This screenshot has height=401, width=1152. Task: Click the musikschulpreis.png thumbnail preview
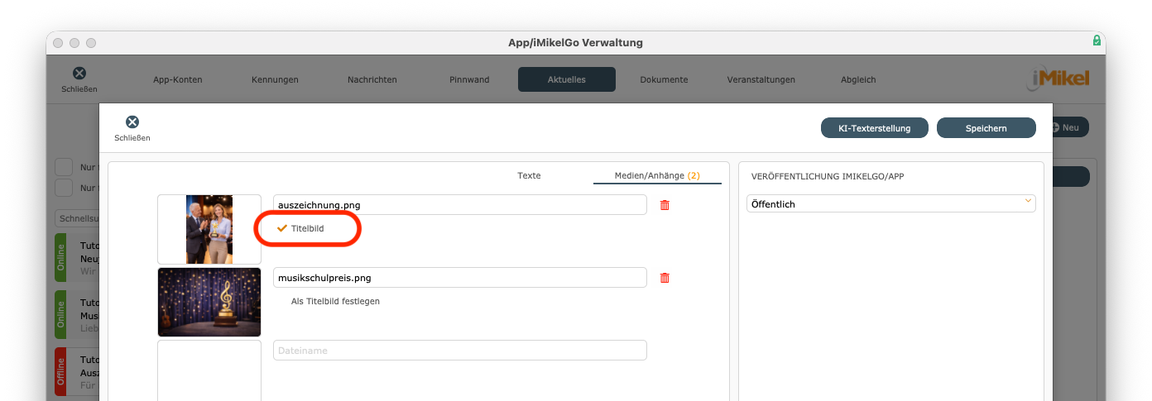pos(209,302)
